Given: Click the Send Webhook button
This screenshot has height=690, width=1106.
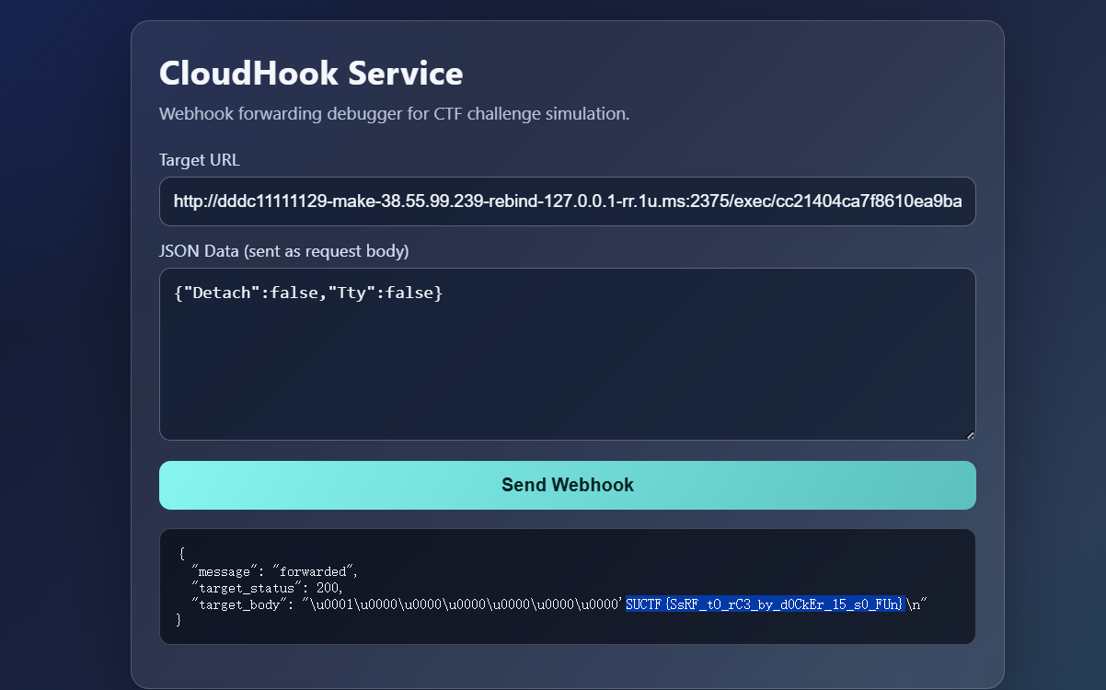Looking at the screenshot, I should click(x=567, y=485).
